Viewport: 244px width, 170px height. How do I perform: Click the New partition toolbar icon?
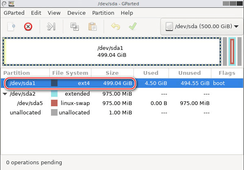pos(11,27)
